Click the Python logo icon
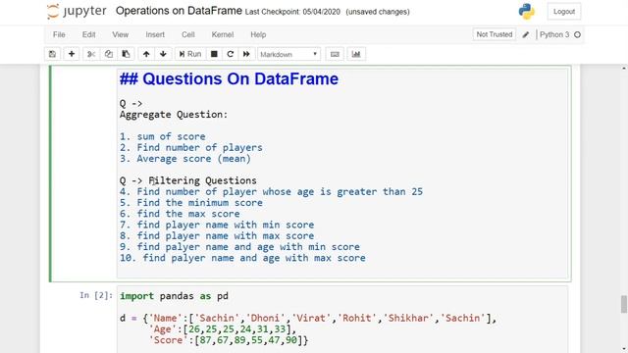Screen dimensions: 628x353 pyautogui.click(x=526, y=12)
